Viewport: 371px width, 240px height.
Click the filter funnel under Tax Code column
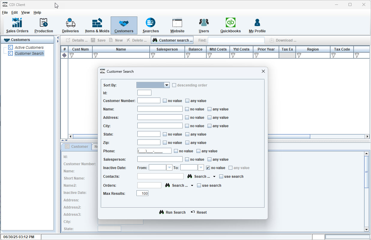click(334, 55)
